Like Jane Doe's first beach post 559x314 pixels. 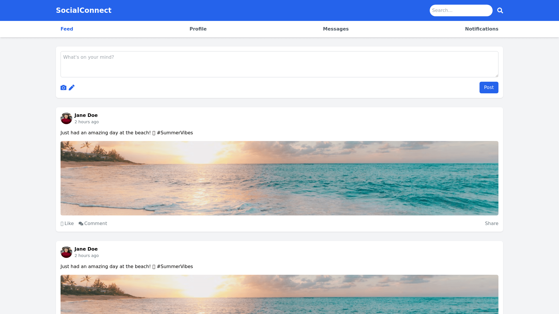click(x=67, y=224)
